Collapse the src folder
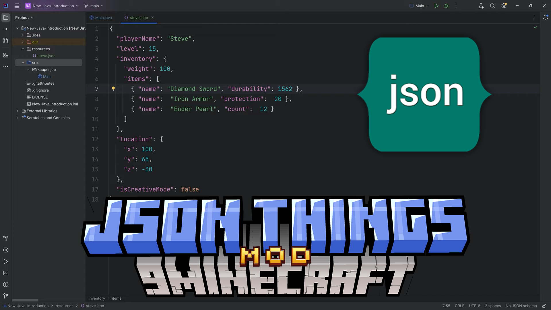 [23, 63]
